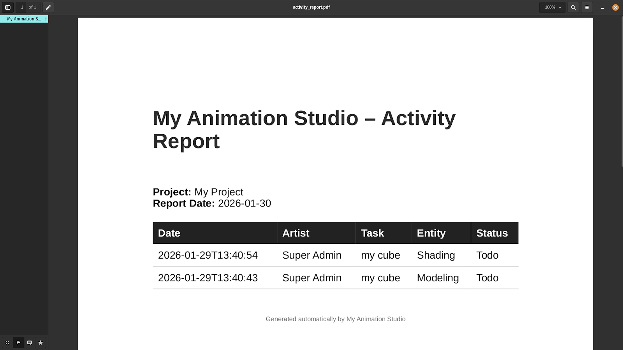Open the annotation pencil tool
Image resolution: width=623 pixels, height=350 pixels.
[x=48, y=7]
